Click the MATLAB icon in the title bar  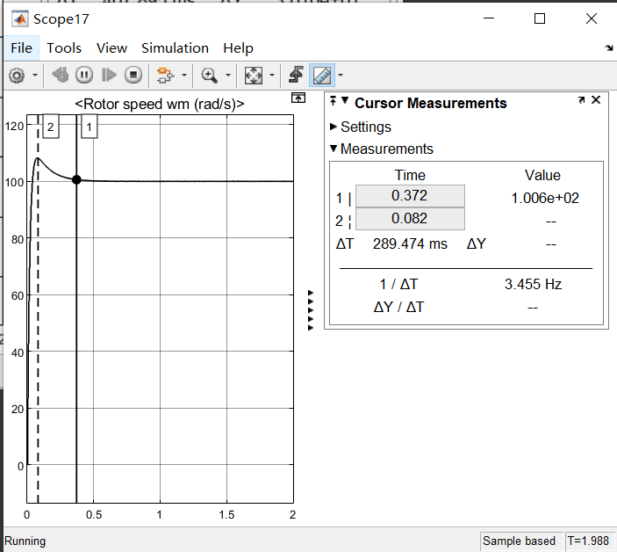tap(19, 19)
